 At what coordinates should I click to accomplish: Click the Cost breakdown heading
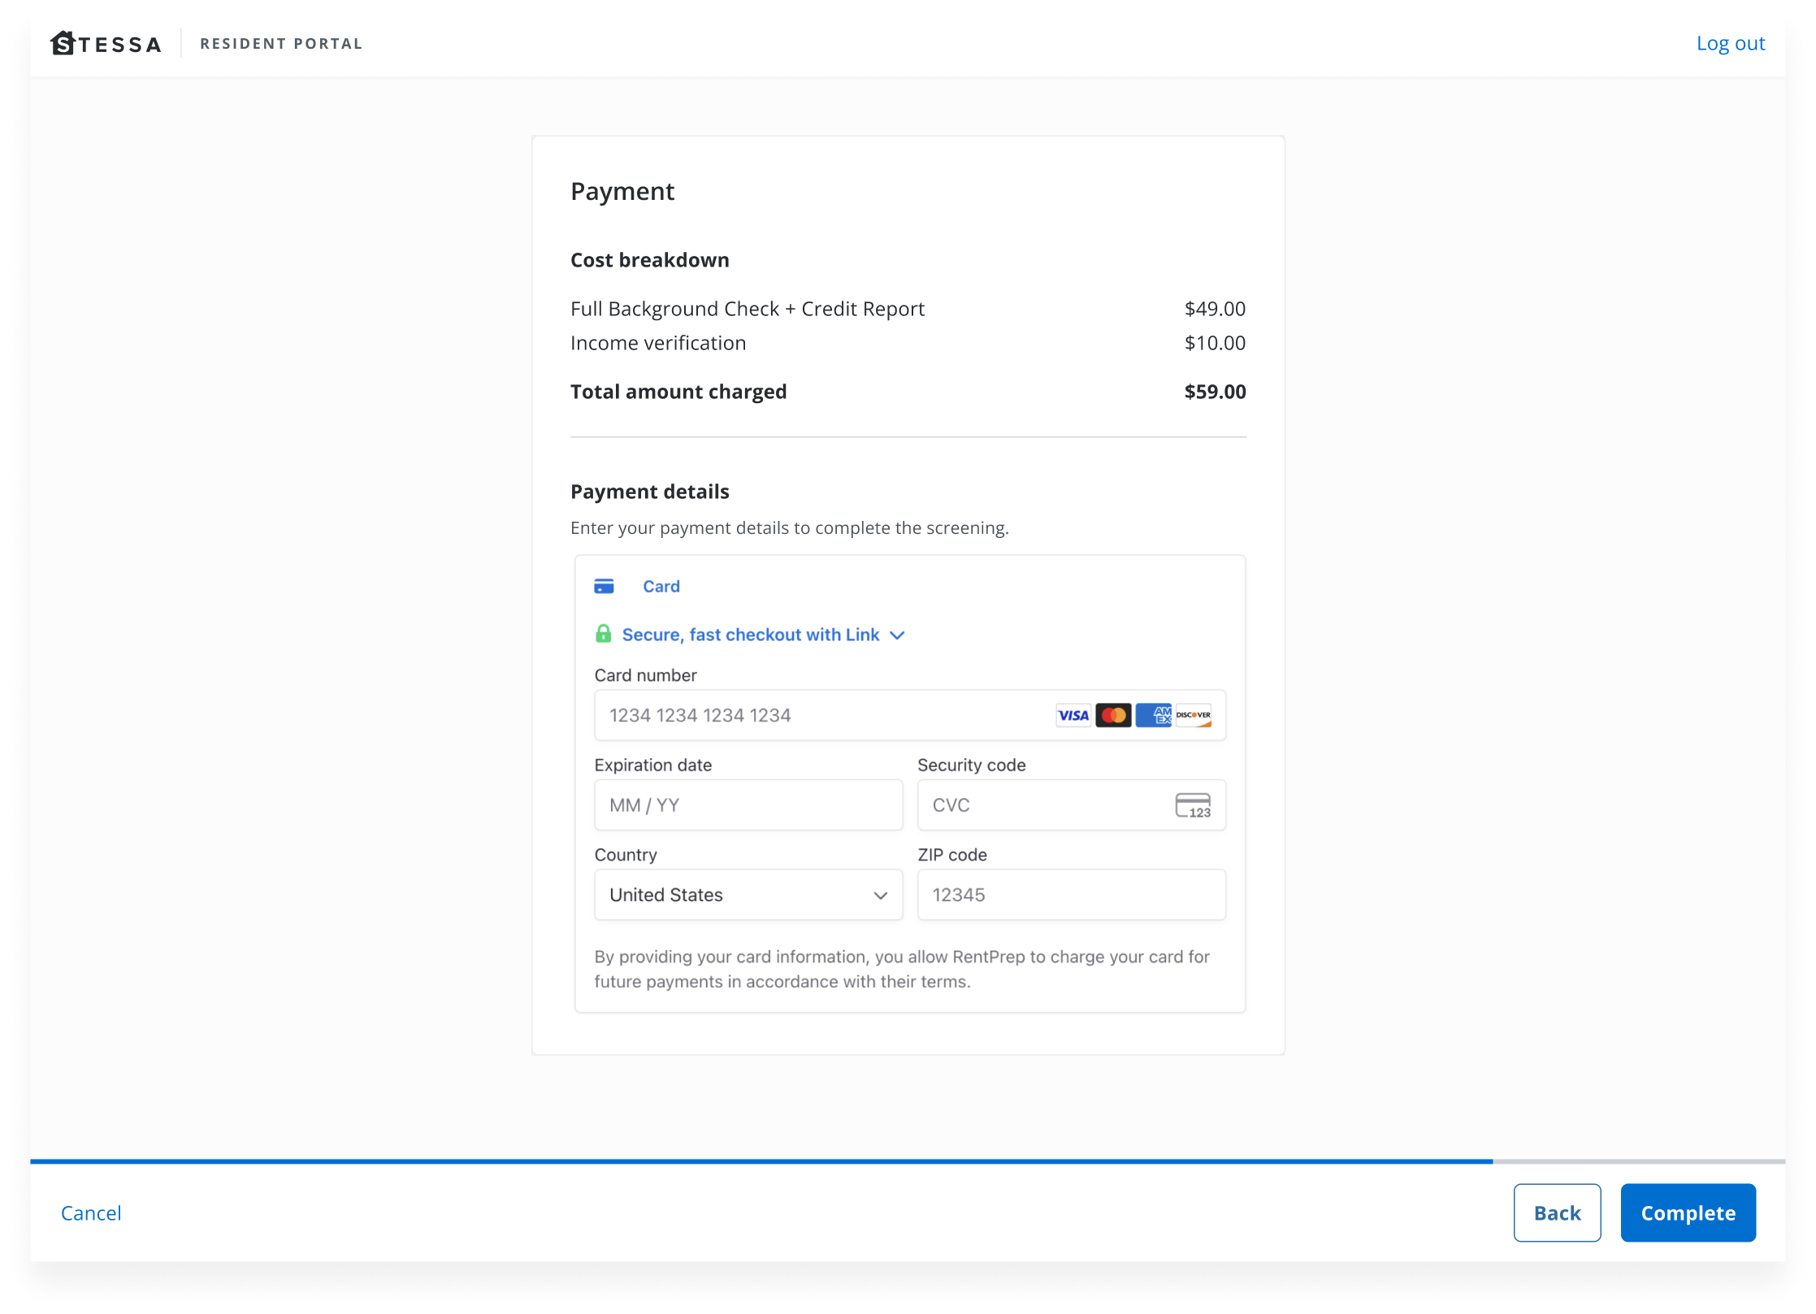(x=650, y=260)
